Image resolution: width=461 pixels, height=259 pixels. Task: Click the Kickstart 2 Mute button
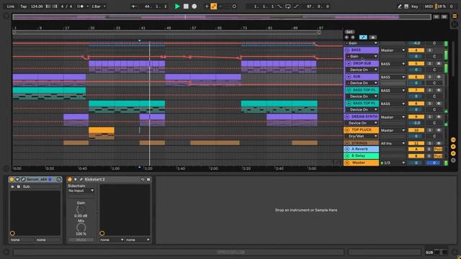coord(81,240)
